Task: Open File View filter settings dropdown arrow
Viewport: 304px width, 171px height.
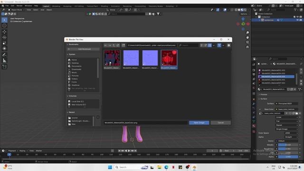Action: 223,46
